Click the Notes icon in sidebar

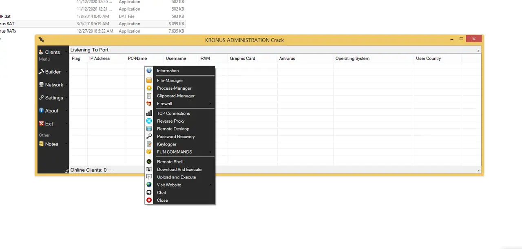click(x=41, y=144)
